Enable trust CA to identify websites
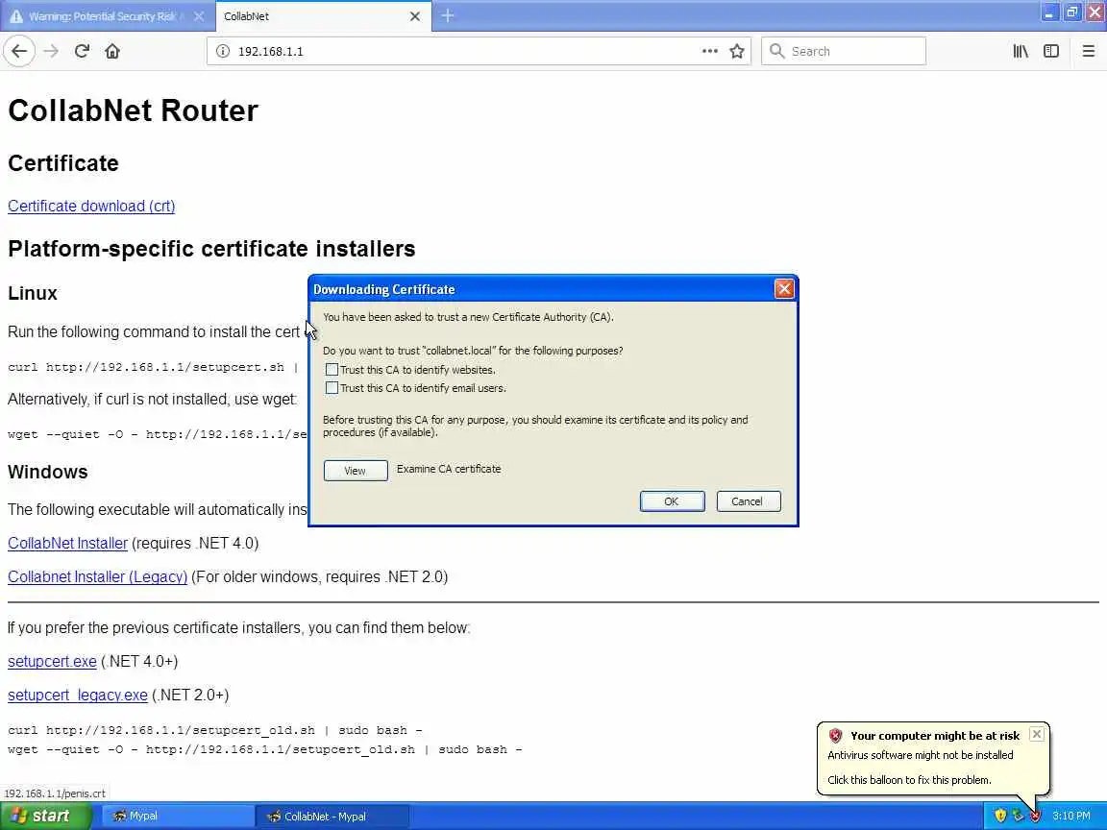Viewport: 1107px width, 830px height. (x=332, y=369)
